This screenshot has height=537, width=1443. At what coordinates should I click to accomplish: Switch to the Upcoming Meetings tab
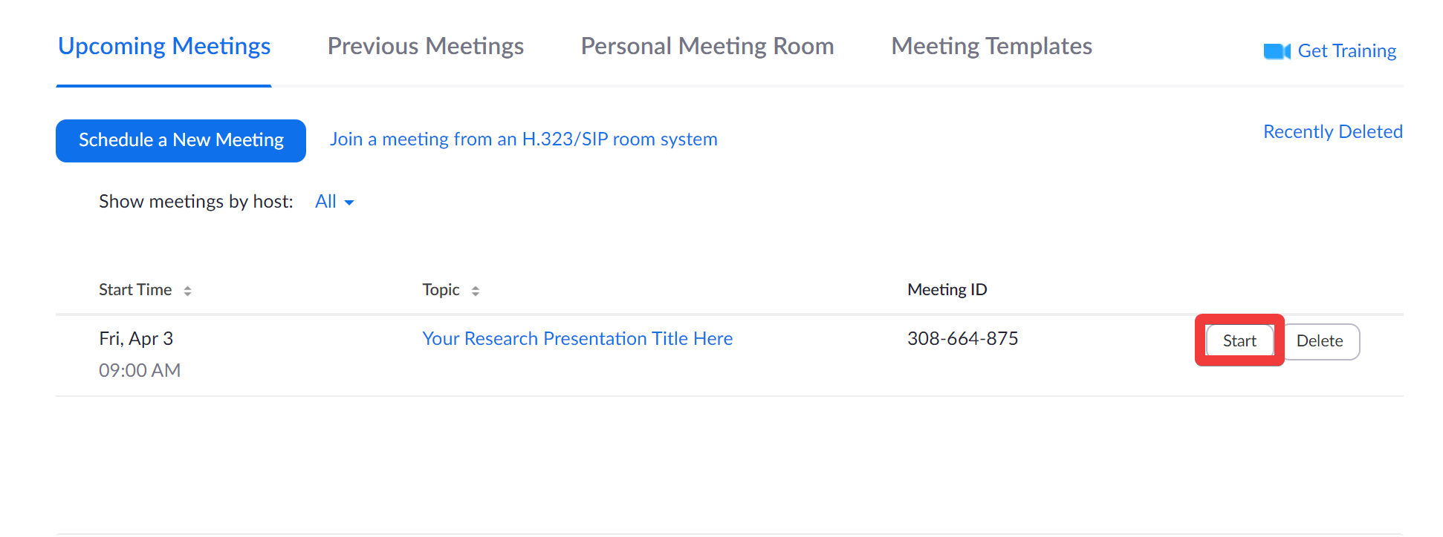[164, 46]
